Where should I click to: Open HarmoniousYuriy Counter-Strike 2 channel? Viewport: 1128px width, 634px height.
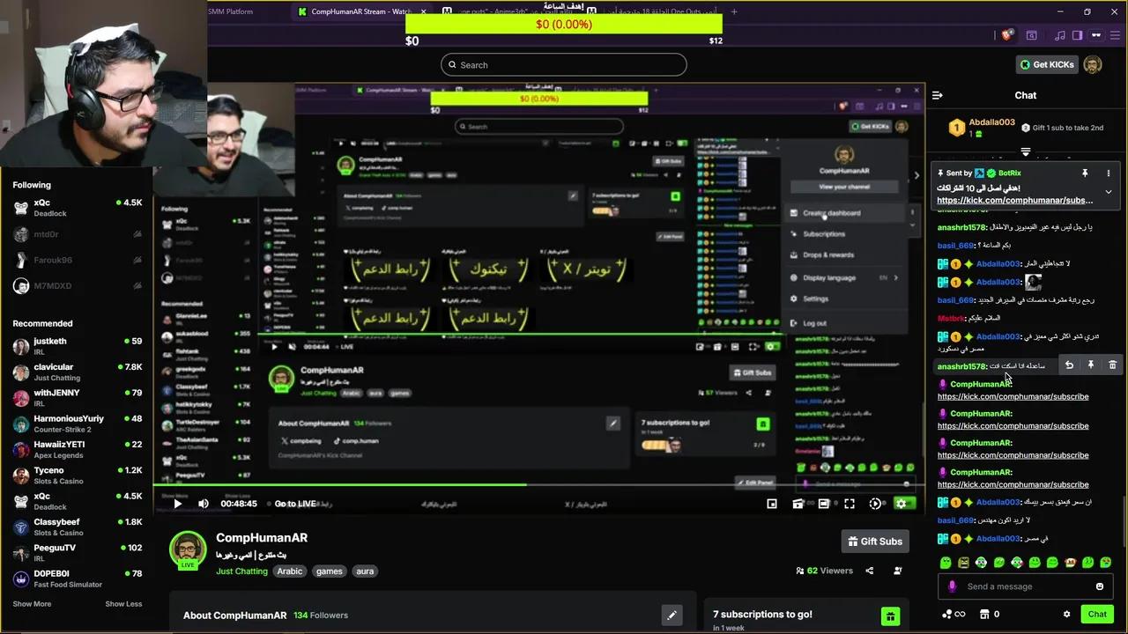78,424
